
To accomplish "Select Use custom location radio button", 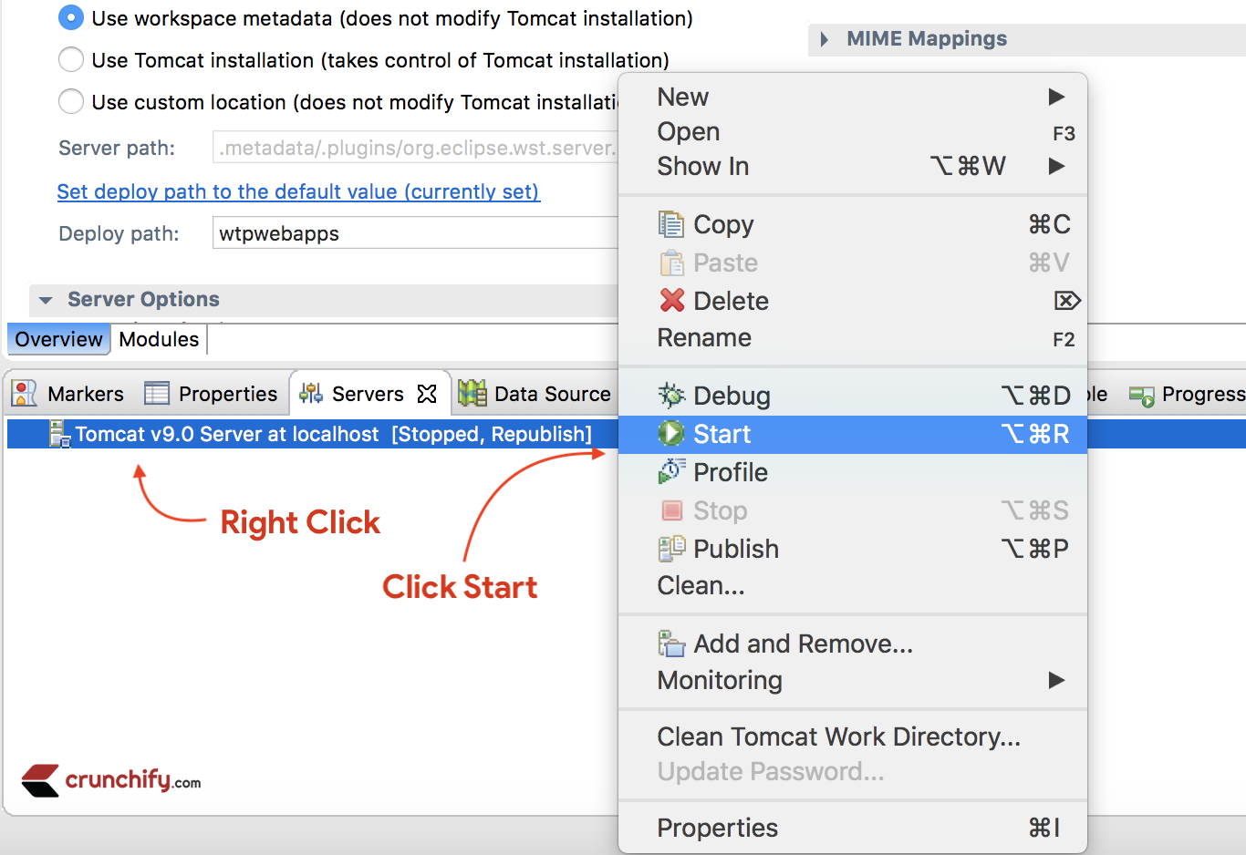I will 71,101.
